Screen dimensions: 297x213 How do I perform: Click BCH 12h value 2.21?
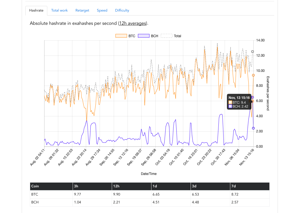coord(117,202)
